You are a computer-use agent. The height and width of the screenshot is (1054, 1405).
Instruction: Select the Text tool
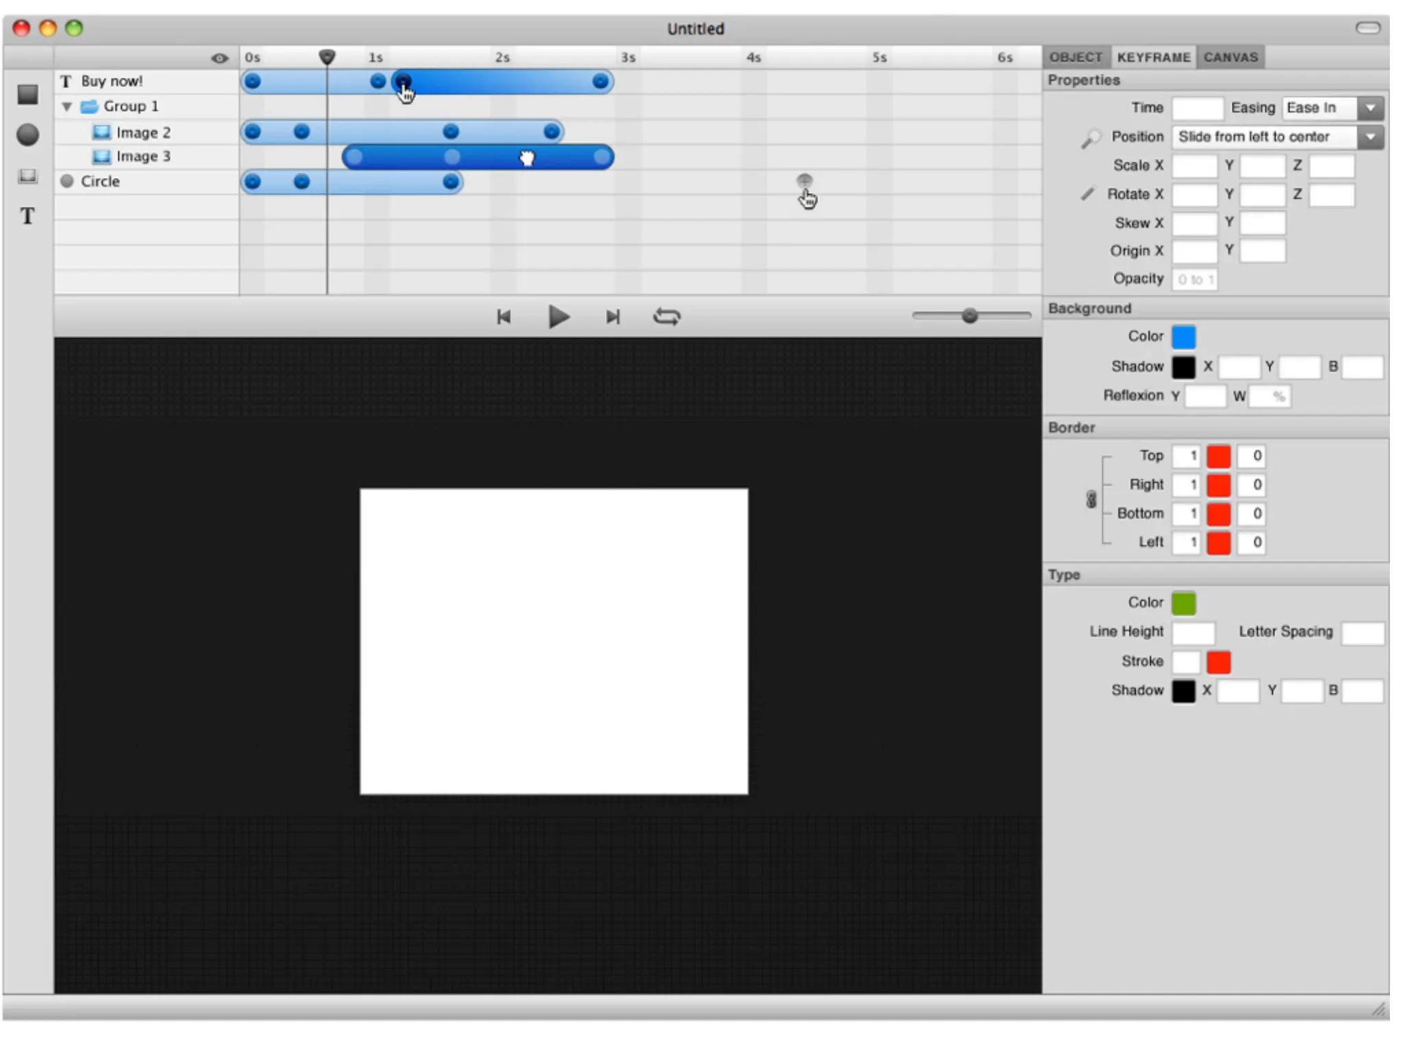coord(27,216)
